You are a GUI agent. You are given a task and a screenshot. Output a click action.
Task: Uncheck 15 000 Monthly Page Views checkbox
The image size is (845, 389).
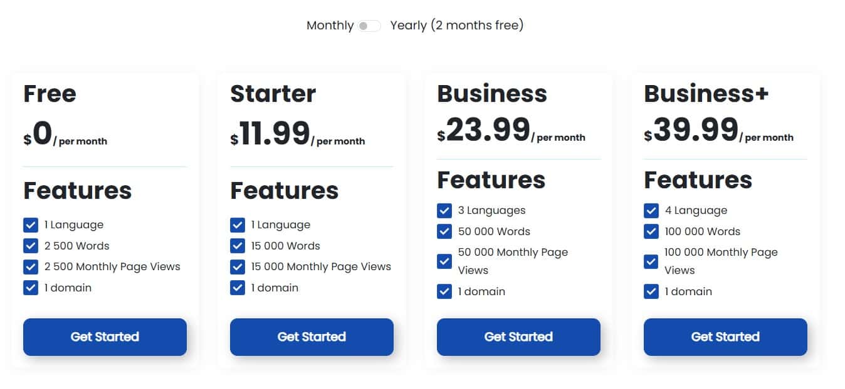(x=238, y=267)
